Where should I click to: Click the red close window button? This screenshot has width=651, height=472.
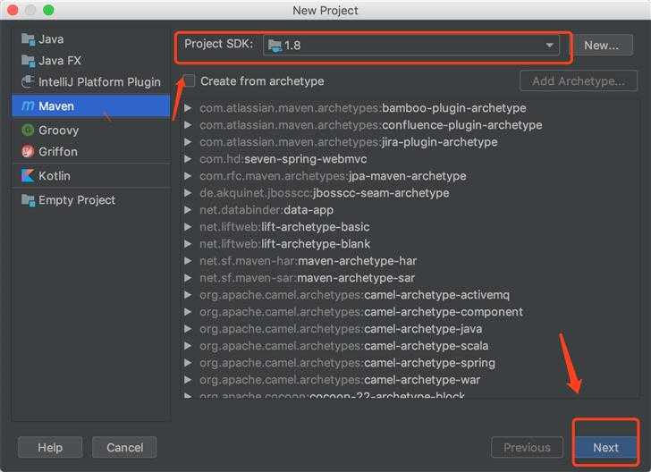[x=13, y=11]
